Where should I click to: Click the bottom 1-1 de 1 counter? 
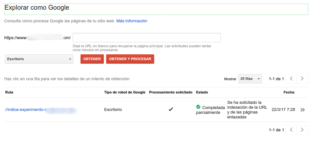pos(276,130)
